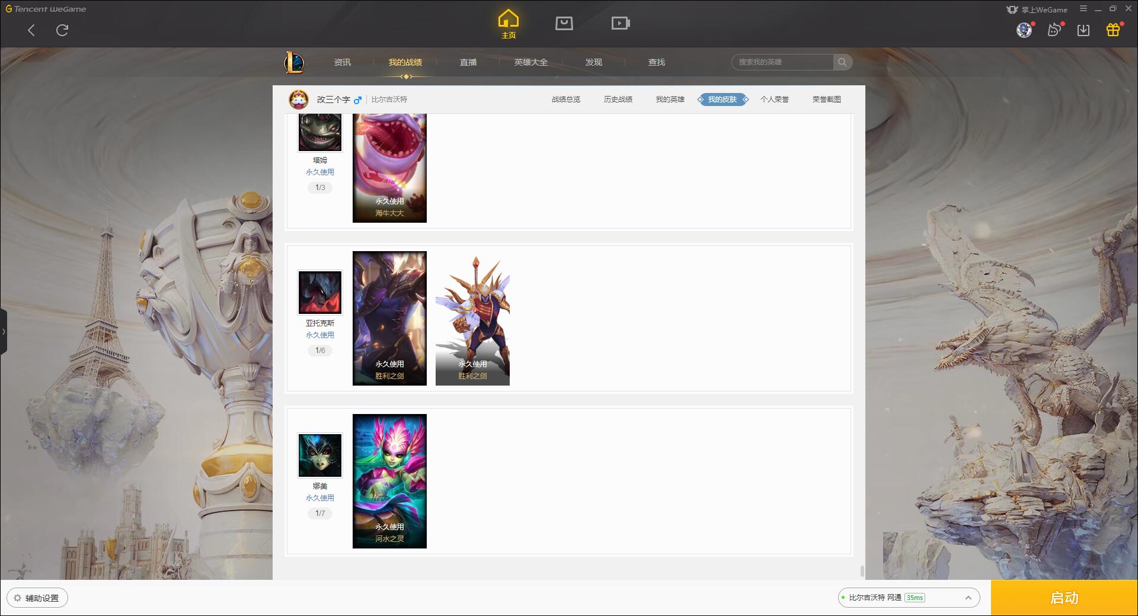
Task: Launch the game with 启动 button
Action: click(x=1065, y=598)
